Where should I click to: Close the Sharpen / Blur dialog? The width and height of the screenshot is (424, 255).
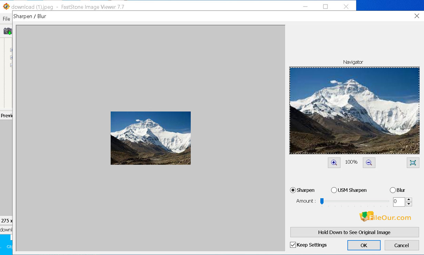416,16
